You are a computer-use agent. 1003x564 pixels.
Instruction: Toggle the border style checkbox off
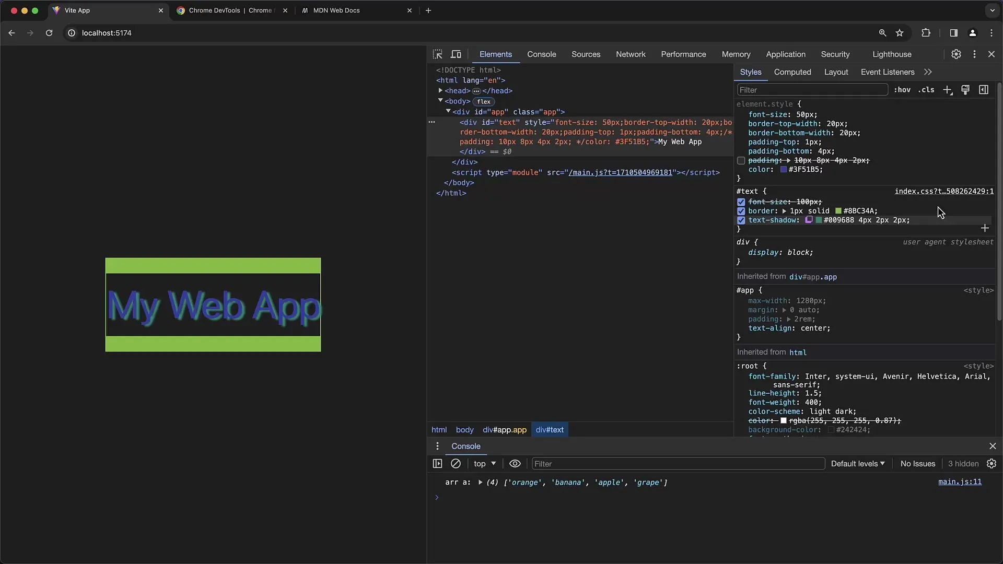point(741,211)
